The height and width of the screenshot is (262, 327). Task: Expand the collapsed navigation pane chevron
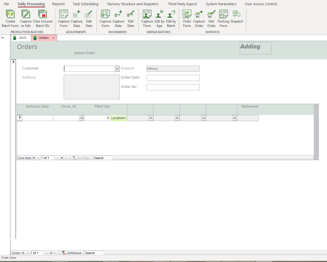point(3,38)
